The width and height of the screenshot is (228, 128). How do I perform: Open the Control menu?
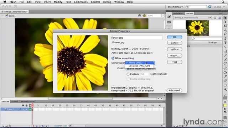95,2
